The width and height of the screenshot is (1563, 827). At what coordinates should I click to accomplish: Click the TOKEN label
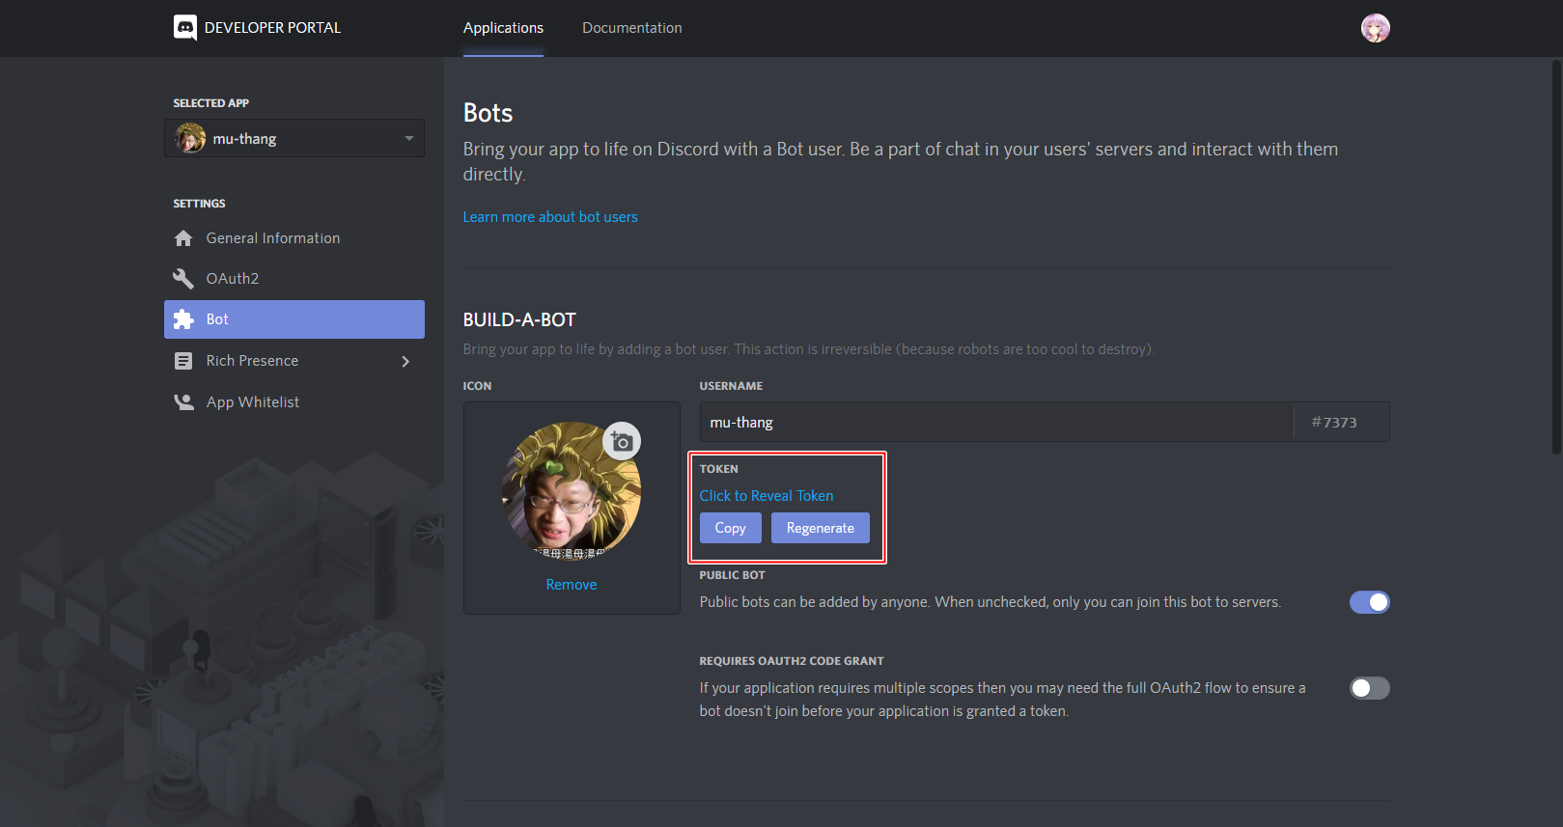tap(719, 469)
